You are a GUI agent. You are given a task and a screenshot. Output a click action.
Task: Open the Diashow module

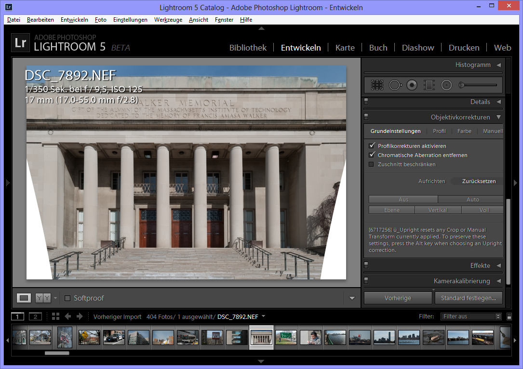point(418,48)
